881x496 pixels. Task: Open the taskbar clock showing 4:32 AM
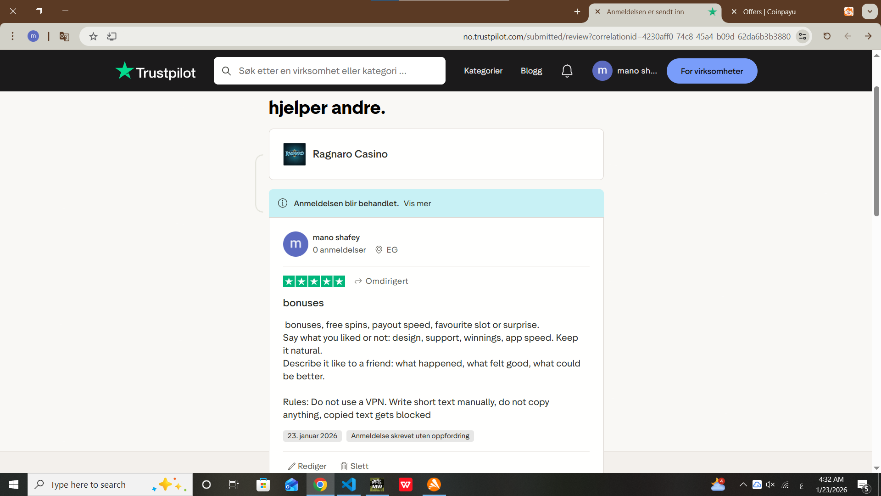click(x=831, y=485)
